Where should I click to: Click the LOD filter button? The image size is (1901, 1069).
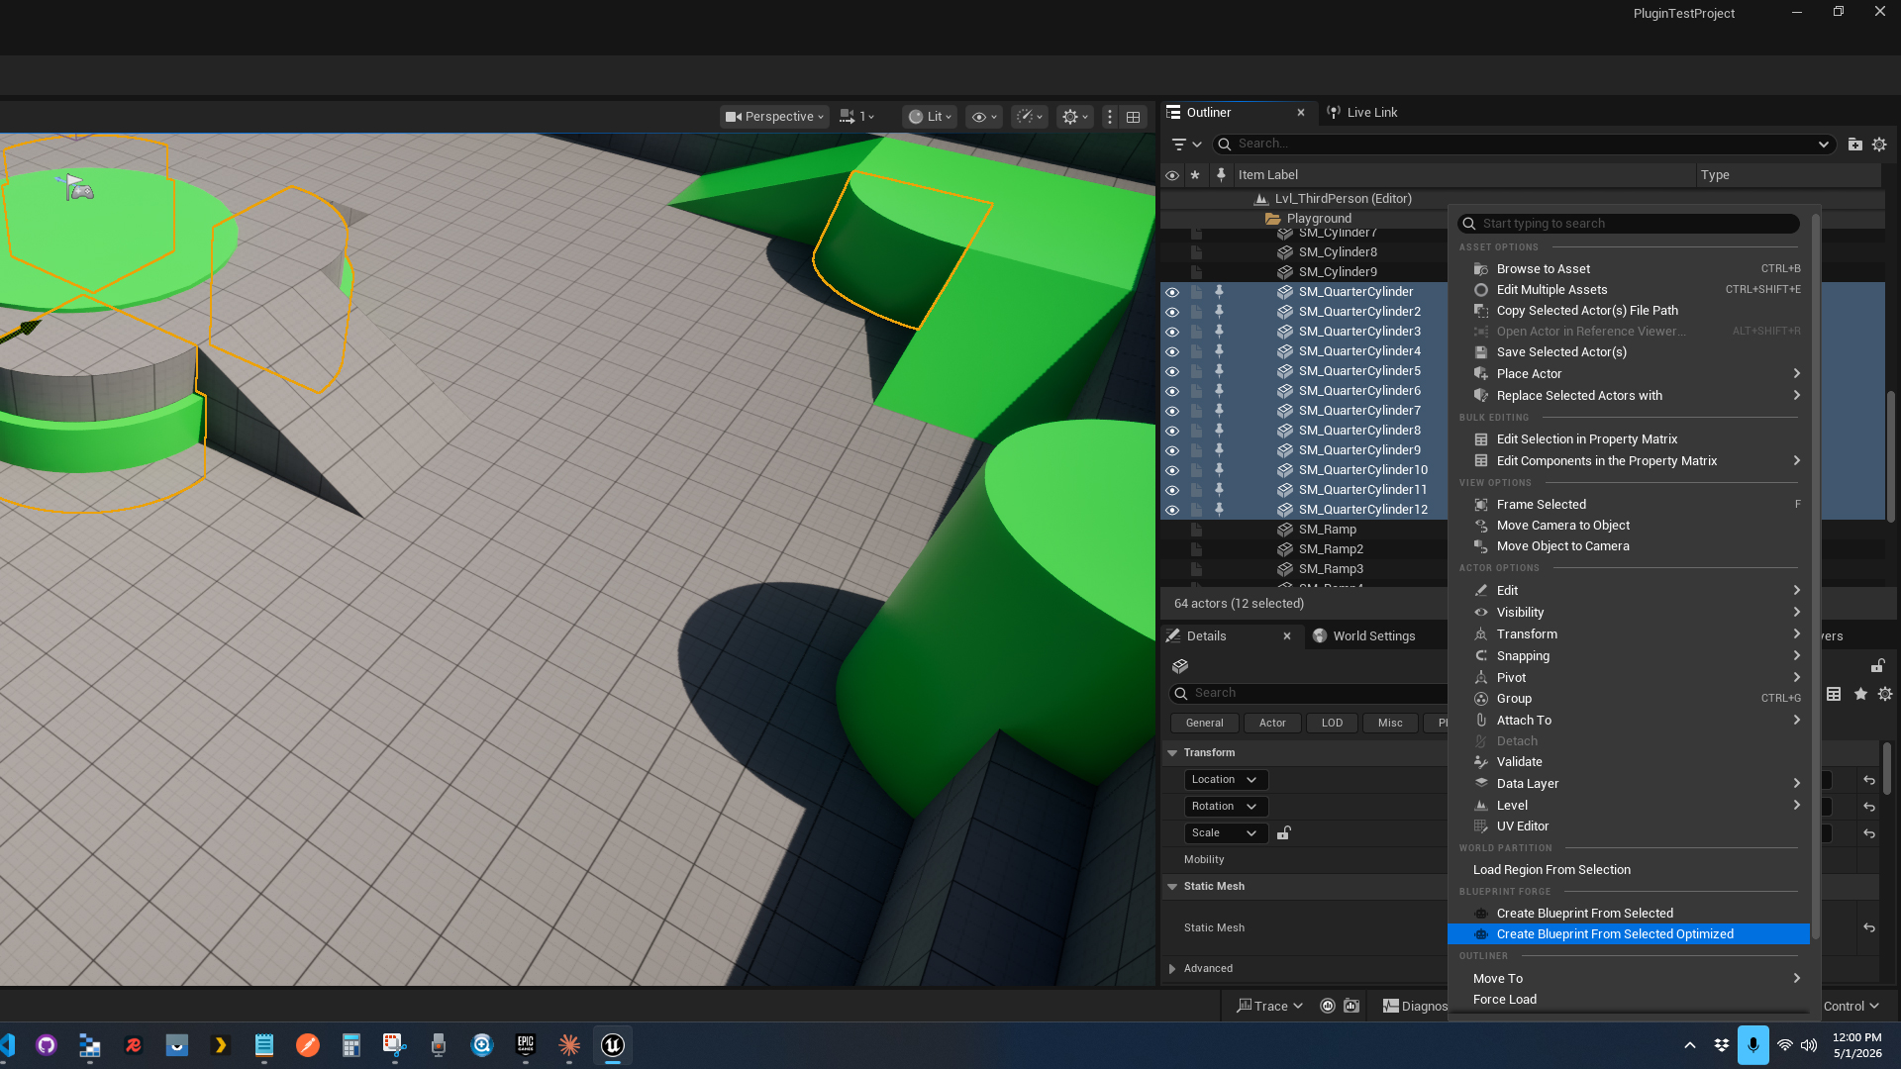point(1332,724)
